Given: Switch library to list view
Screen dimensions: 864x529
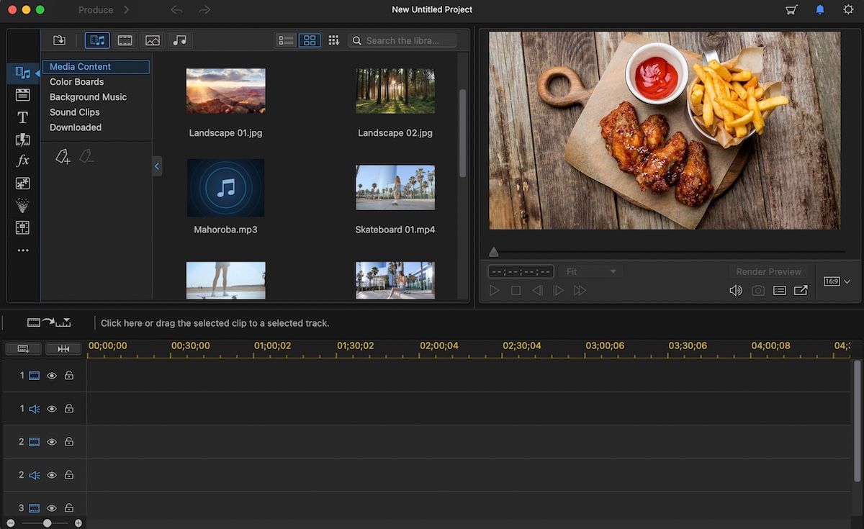Looking at the screenshot, I should (x=287, y=40).
